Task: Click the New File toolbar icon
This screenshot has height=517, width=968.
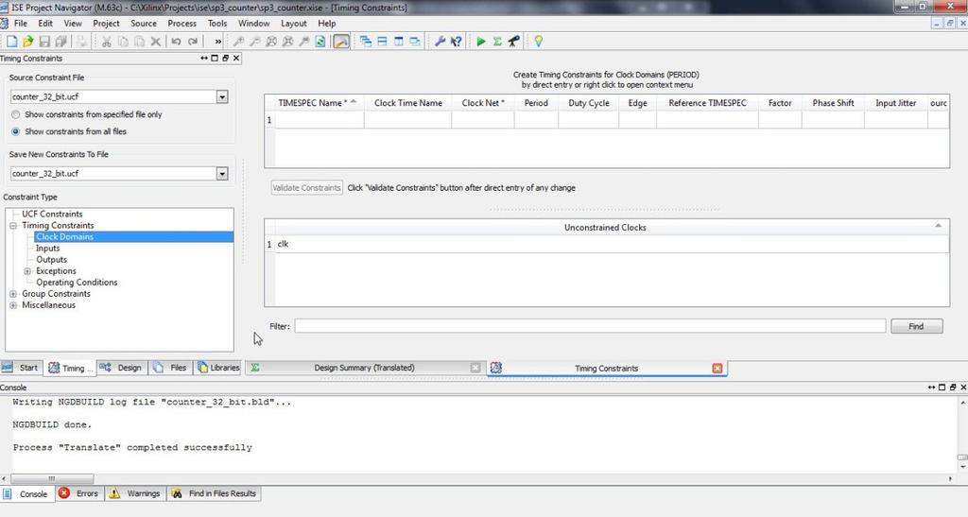Action: pyautogui.click(x=11, y=42)
